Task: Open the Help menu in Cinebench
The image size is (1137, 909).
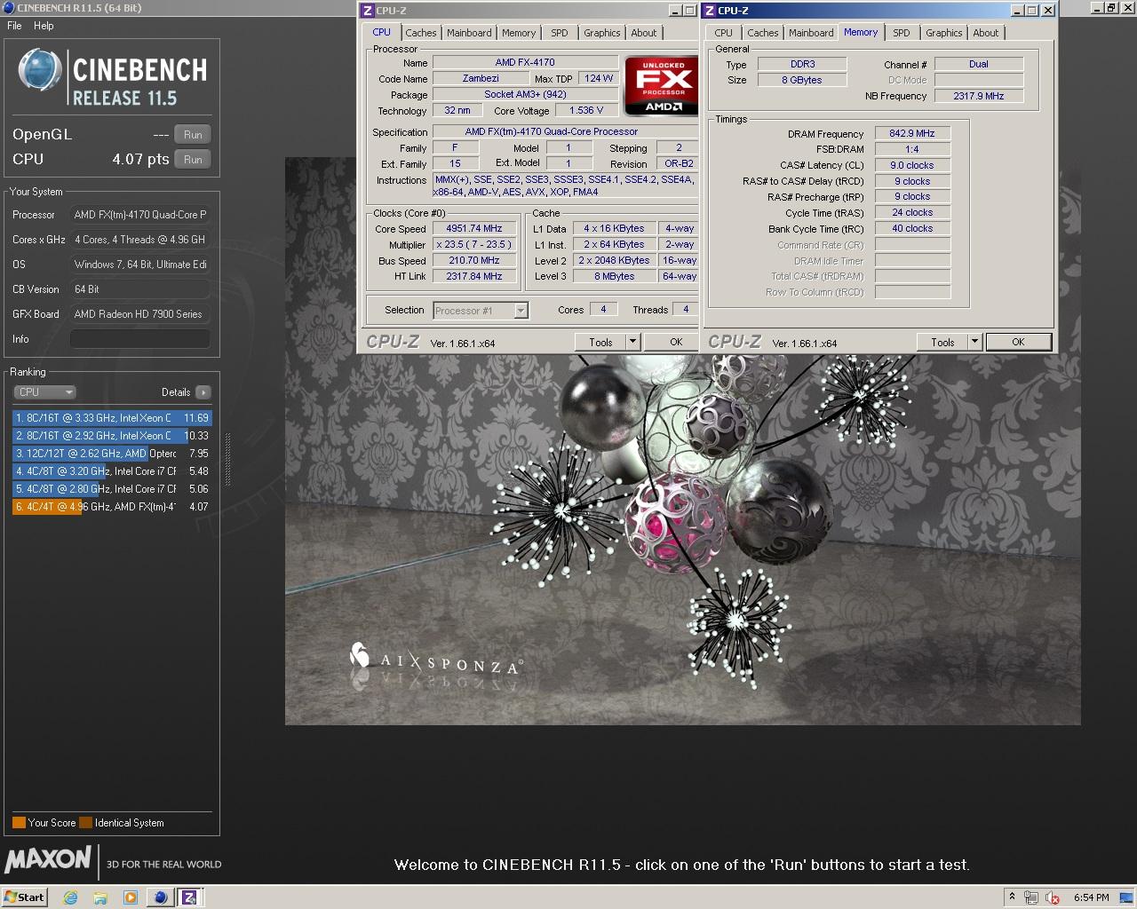Action: [x=44, y=26]
